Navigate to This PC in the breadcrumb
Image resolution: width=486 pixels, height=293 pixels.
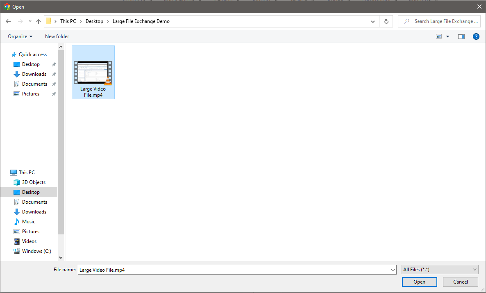[68, 21]
